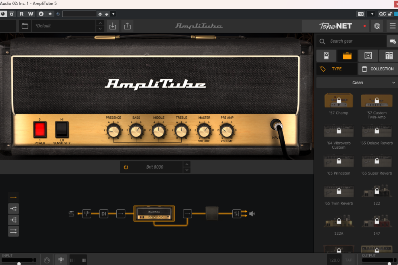This screenshot has height=265, width=398.
Task: Select the Brit 8000 amp chain block
Action: [x=154, y=214]
